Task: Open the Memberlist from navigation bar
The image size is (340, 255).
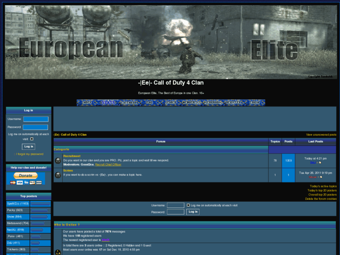Action: click(x=192, y=102)
